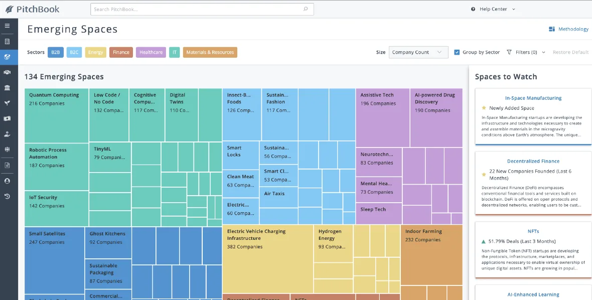The width and height of the screenshot is (592, 300).
Task: Select the Small Satellites tile
Action: click(54, 260)
